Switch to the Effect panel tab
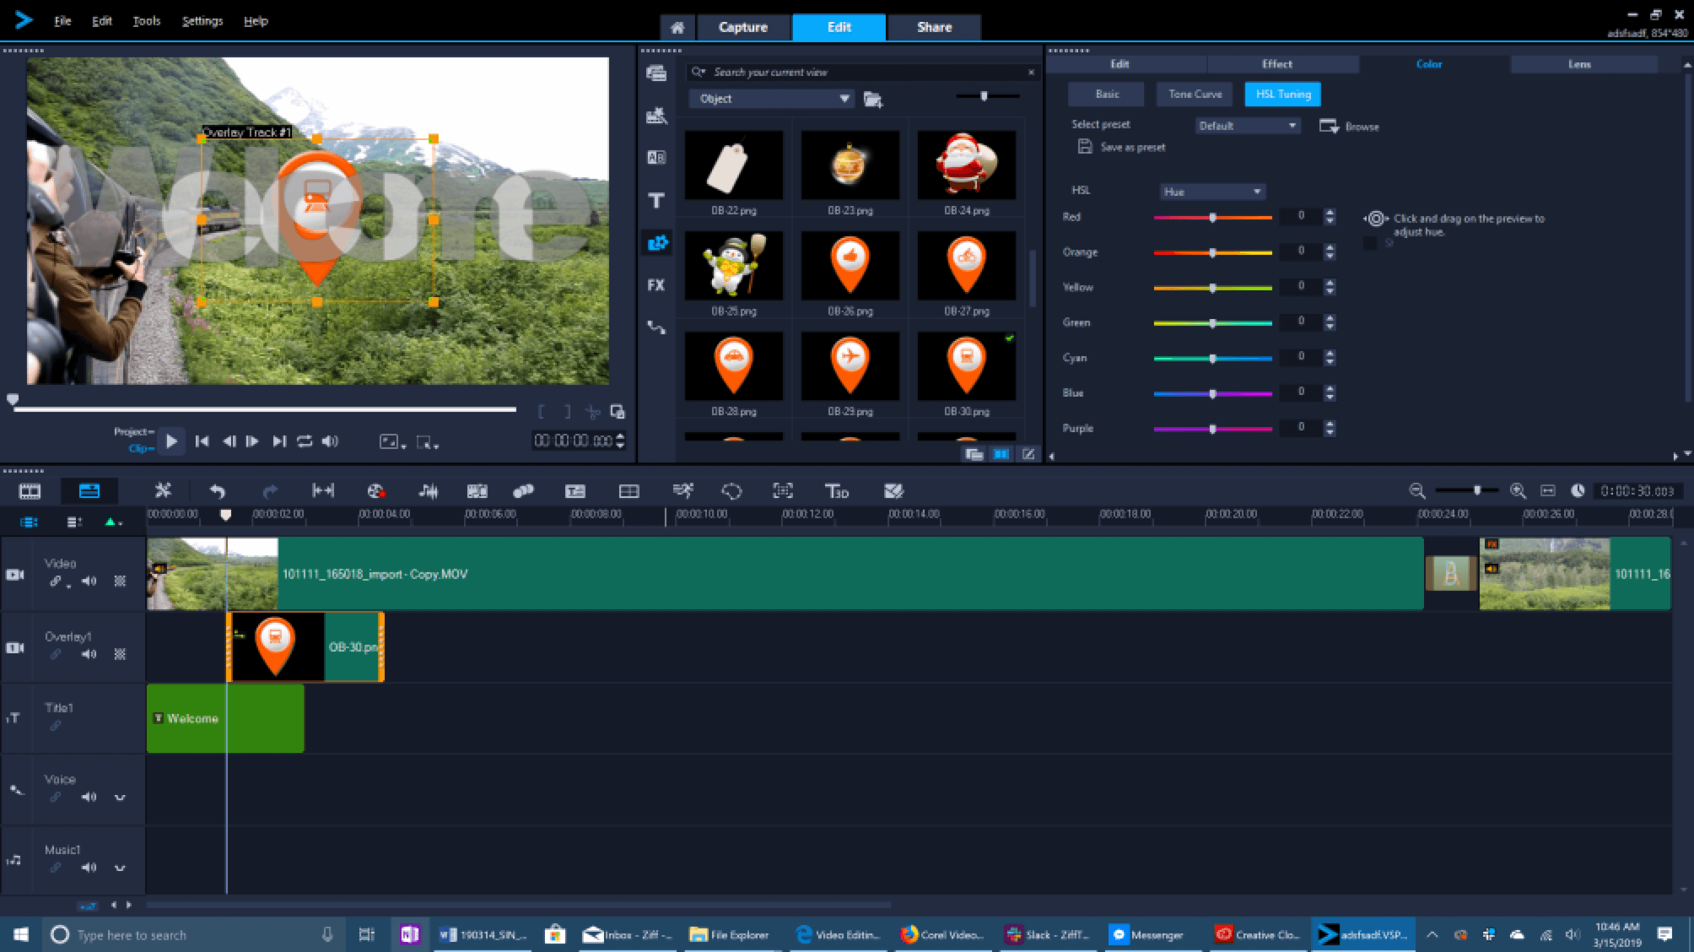The height and width of the screenshot is (952, 1694). 1276,64
